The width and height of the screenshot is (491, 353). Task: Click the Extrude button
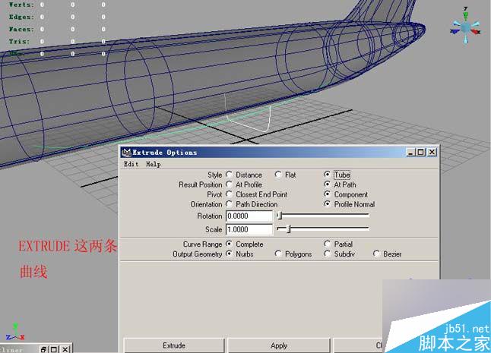point(174,345)
